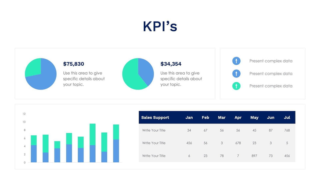Click the text next to the green arrow
The width and height of the screenshot is (320, 180).
click(x=271, y=86)
